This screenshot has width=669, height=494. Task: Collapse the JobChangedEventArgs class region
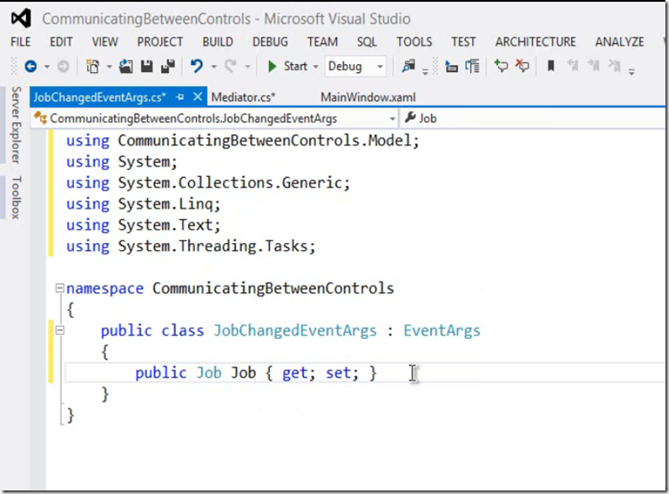60,330
